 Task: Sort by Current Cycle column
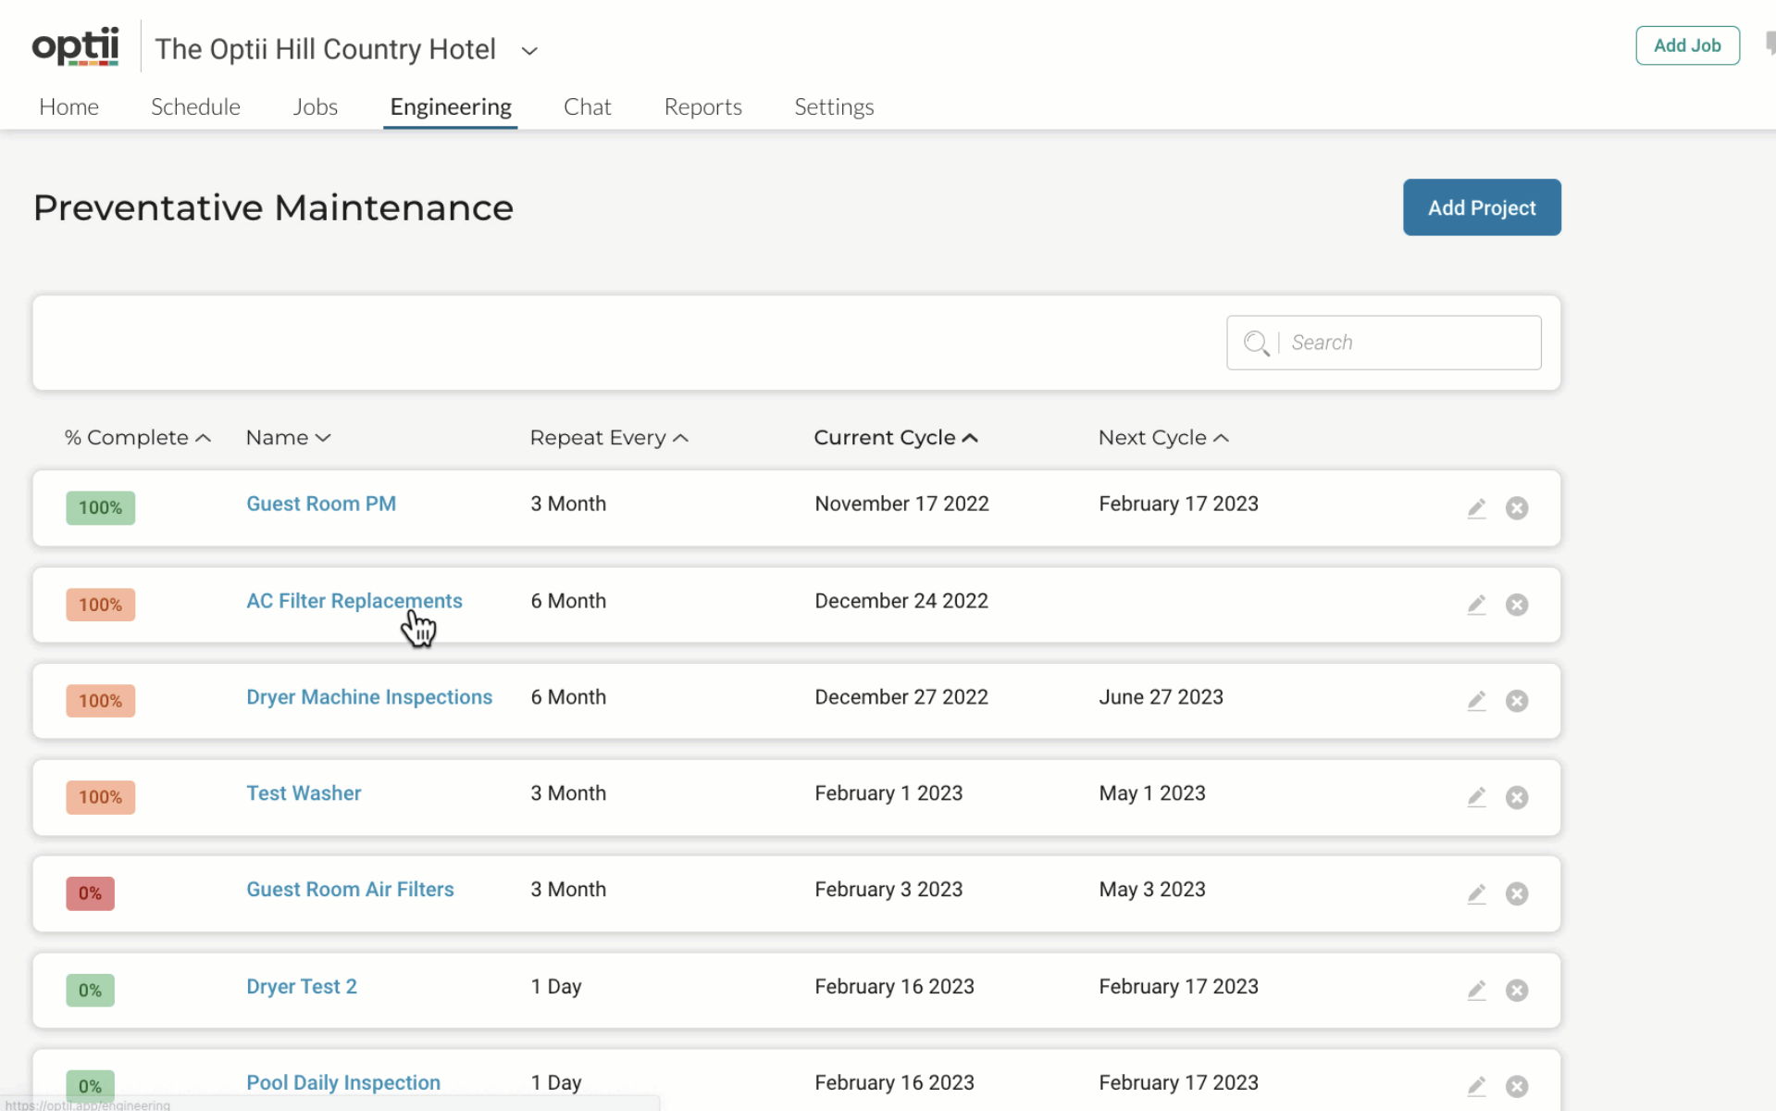[894, 438]
